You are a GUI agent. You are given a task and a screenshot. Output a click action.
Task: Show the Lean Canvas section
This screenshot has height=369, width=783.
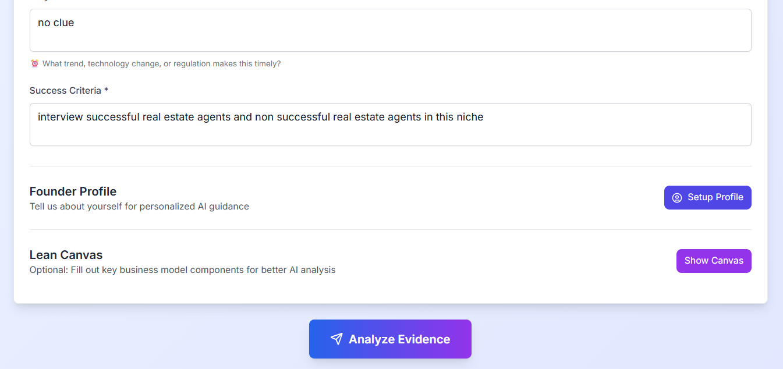click(714, 261)
